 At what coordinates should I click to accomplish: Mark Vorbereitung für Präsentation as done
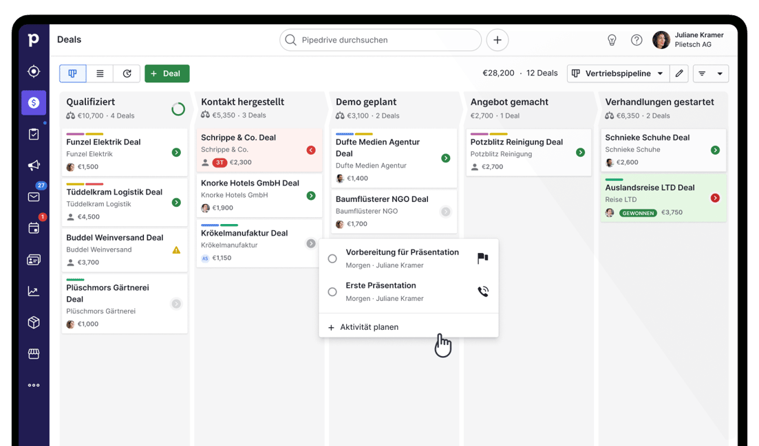(332, 258)
